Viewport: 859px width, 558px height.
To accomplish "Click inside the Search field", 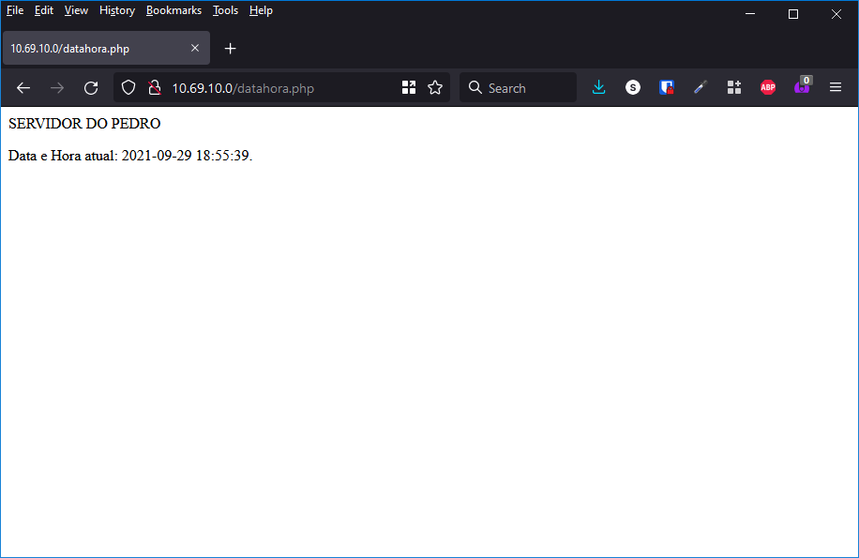I will click(520, 87).
